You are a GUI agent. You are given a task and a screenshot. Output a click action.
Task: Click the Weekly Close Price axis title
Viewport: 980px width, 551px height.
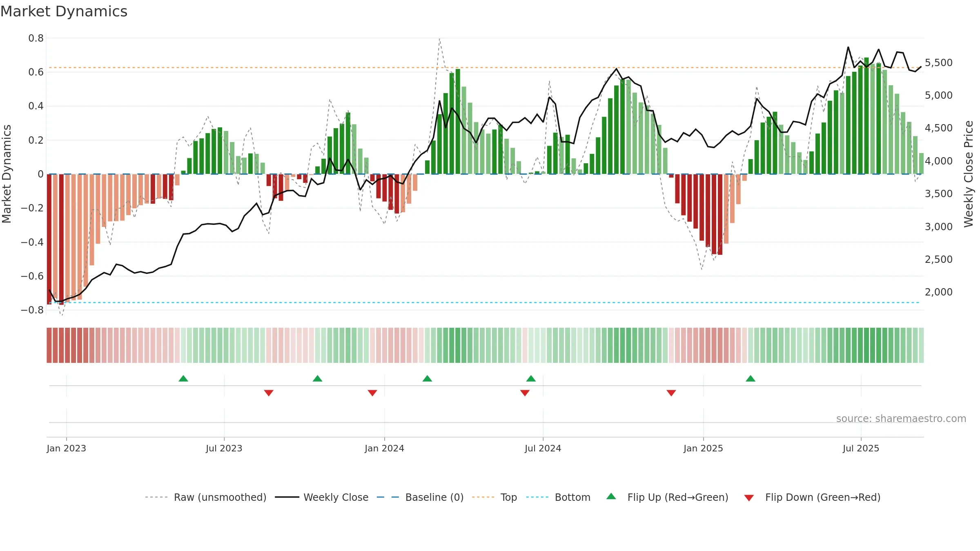coord(969,174)
